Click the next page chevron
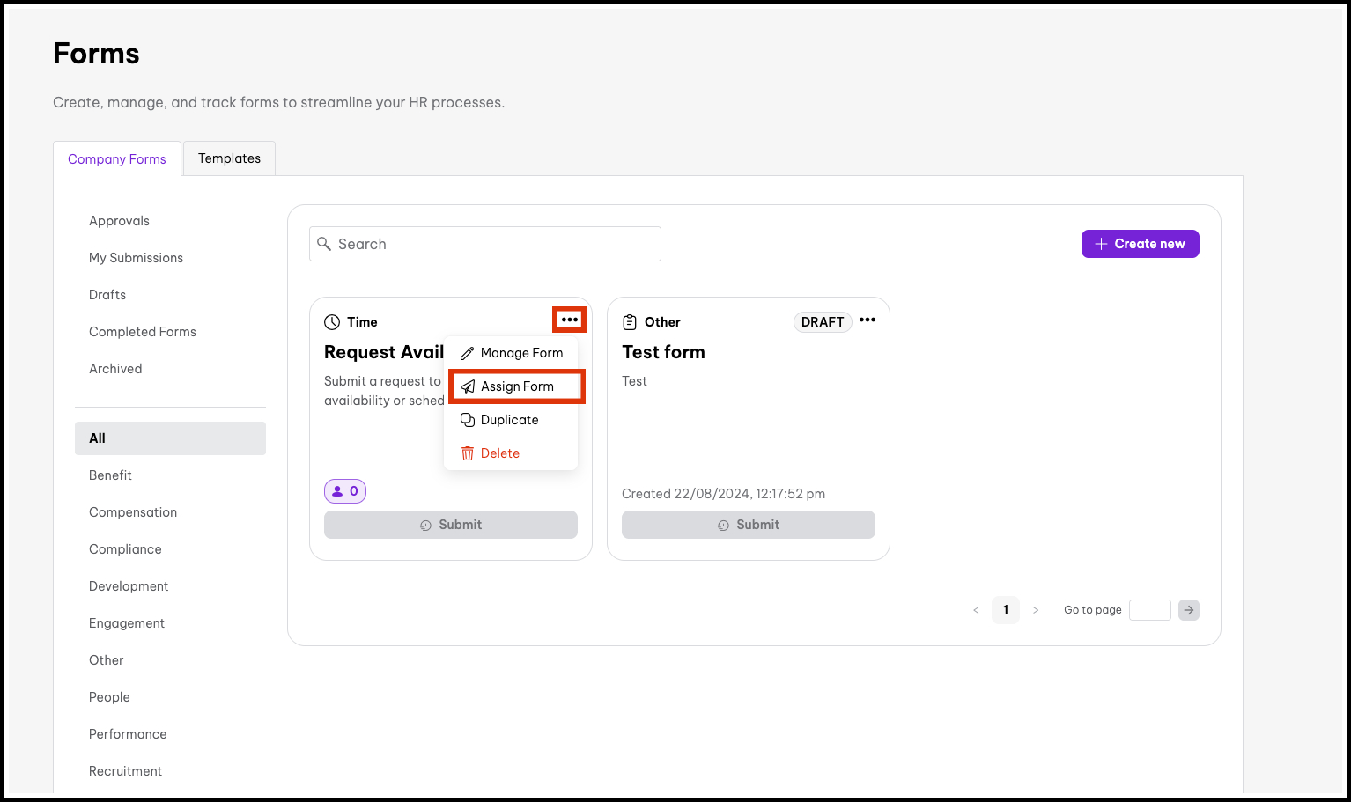 [x=1036, y=610]
